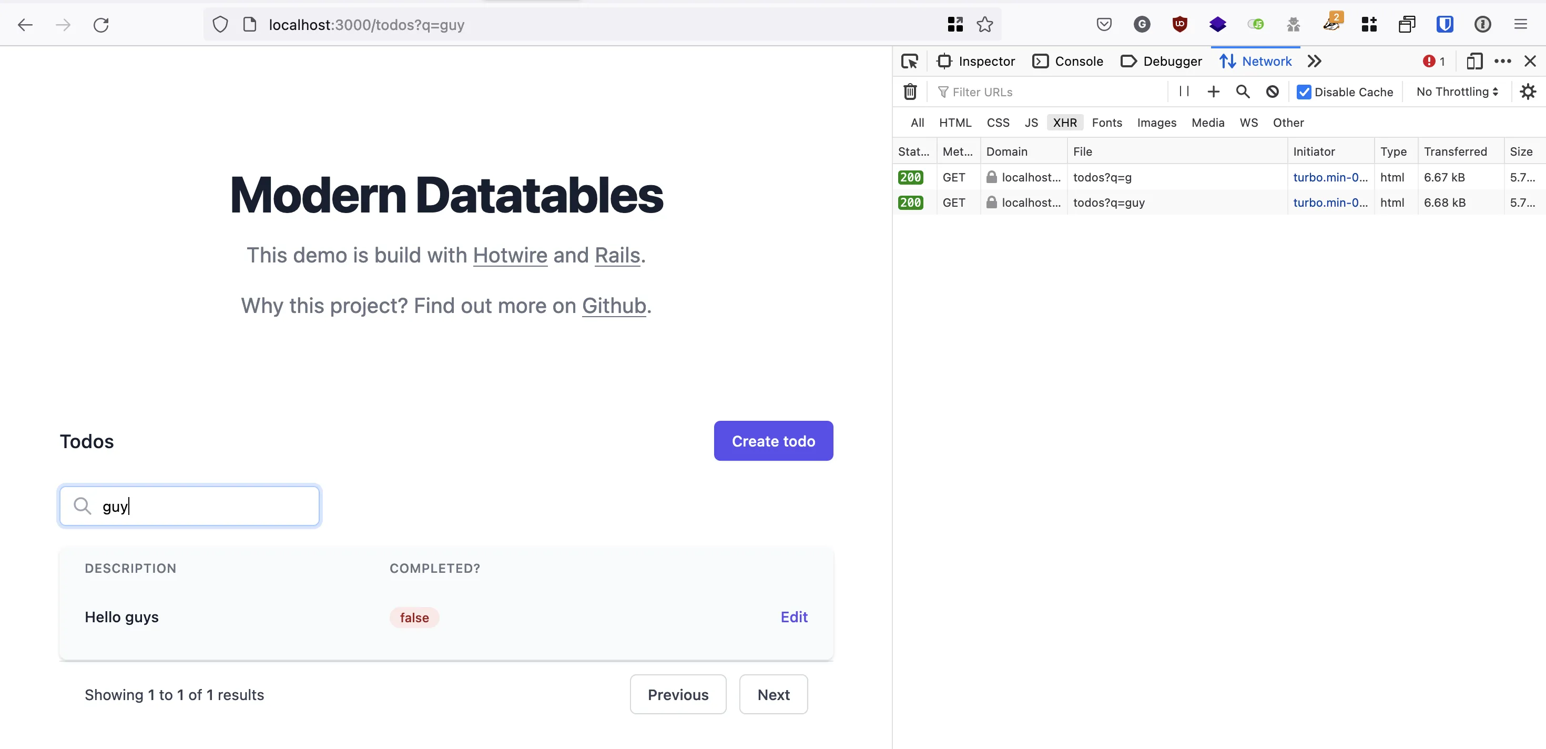Viewport: 1546px width, 749px height.
Task: Enable the HTML request filter
Action: [x=955, y=123]
